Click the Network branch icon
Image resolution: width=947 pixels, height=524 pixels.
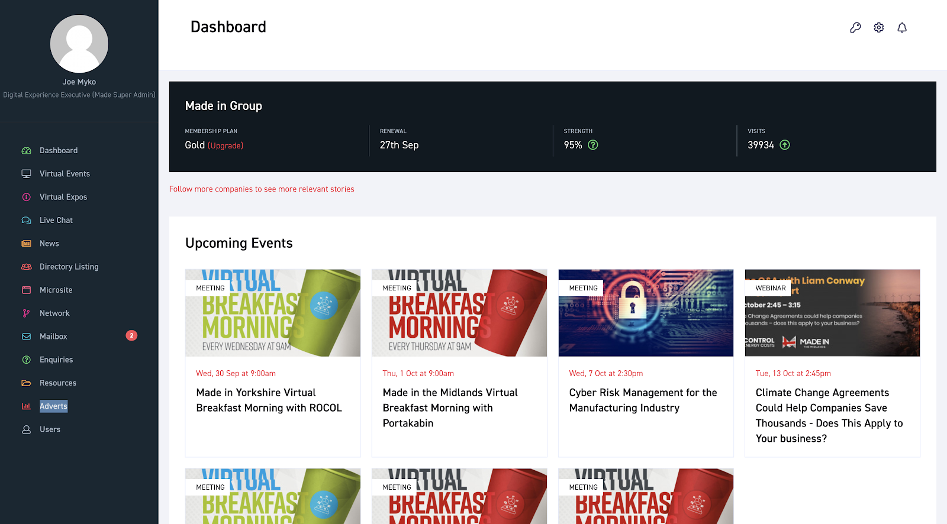click(26, 313)
